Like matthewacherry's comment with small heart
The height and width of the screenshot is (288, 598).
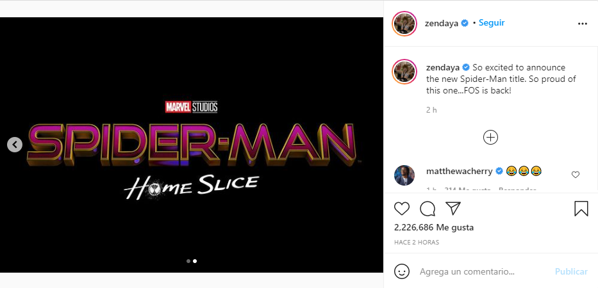(575, 174)
